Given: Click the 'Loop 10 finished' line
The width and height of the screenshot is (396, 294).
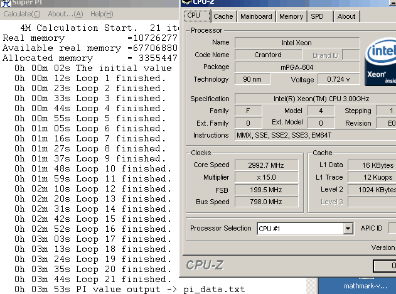Looking at the screenshot, I should [93, 169].
